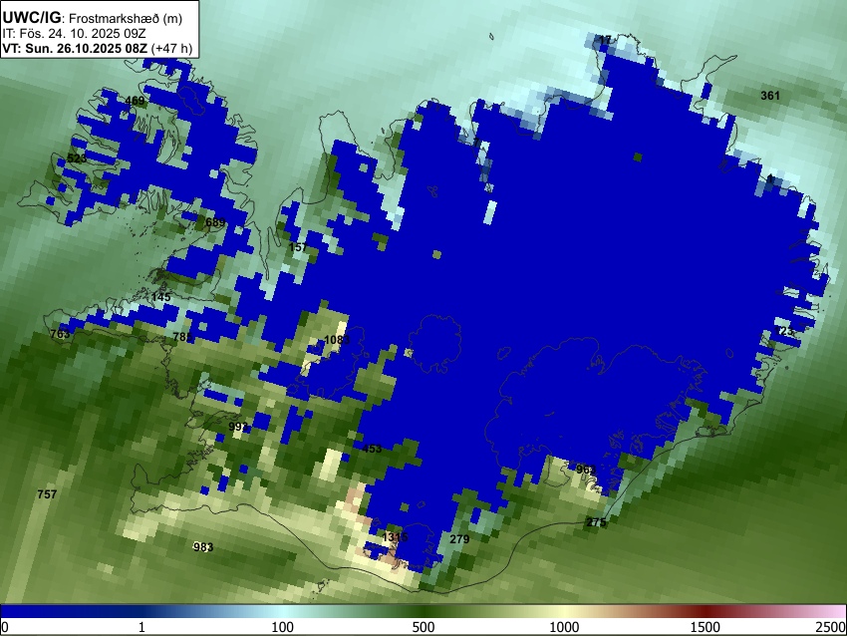847x636 pixels.
Task: Click the color scale label 1500
Action: (706, 627)
